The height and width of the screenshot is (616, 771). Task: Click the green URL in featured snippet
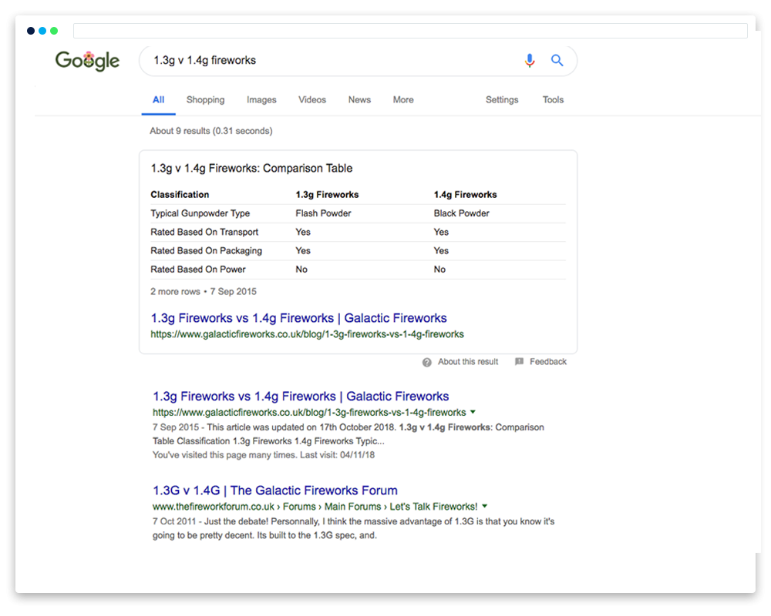[x=307, y=335]
